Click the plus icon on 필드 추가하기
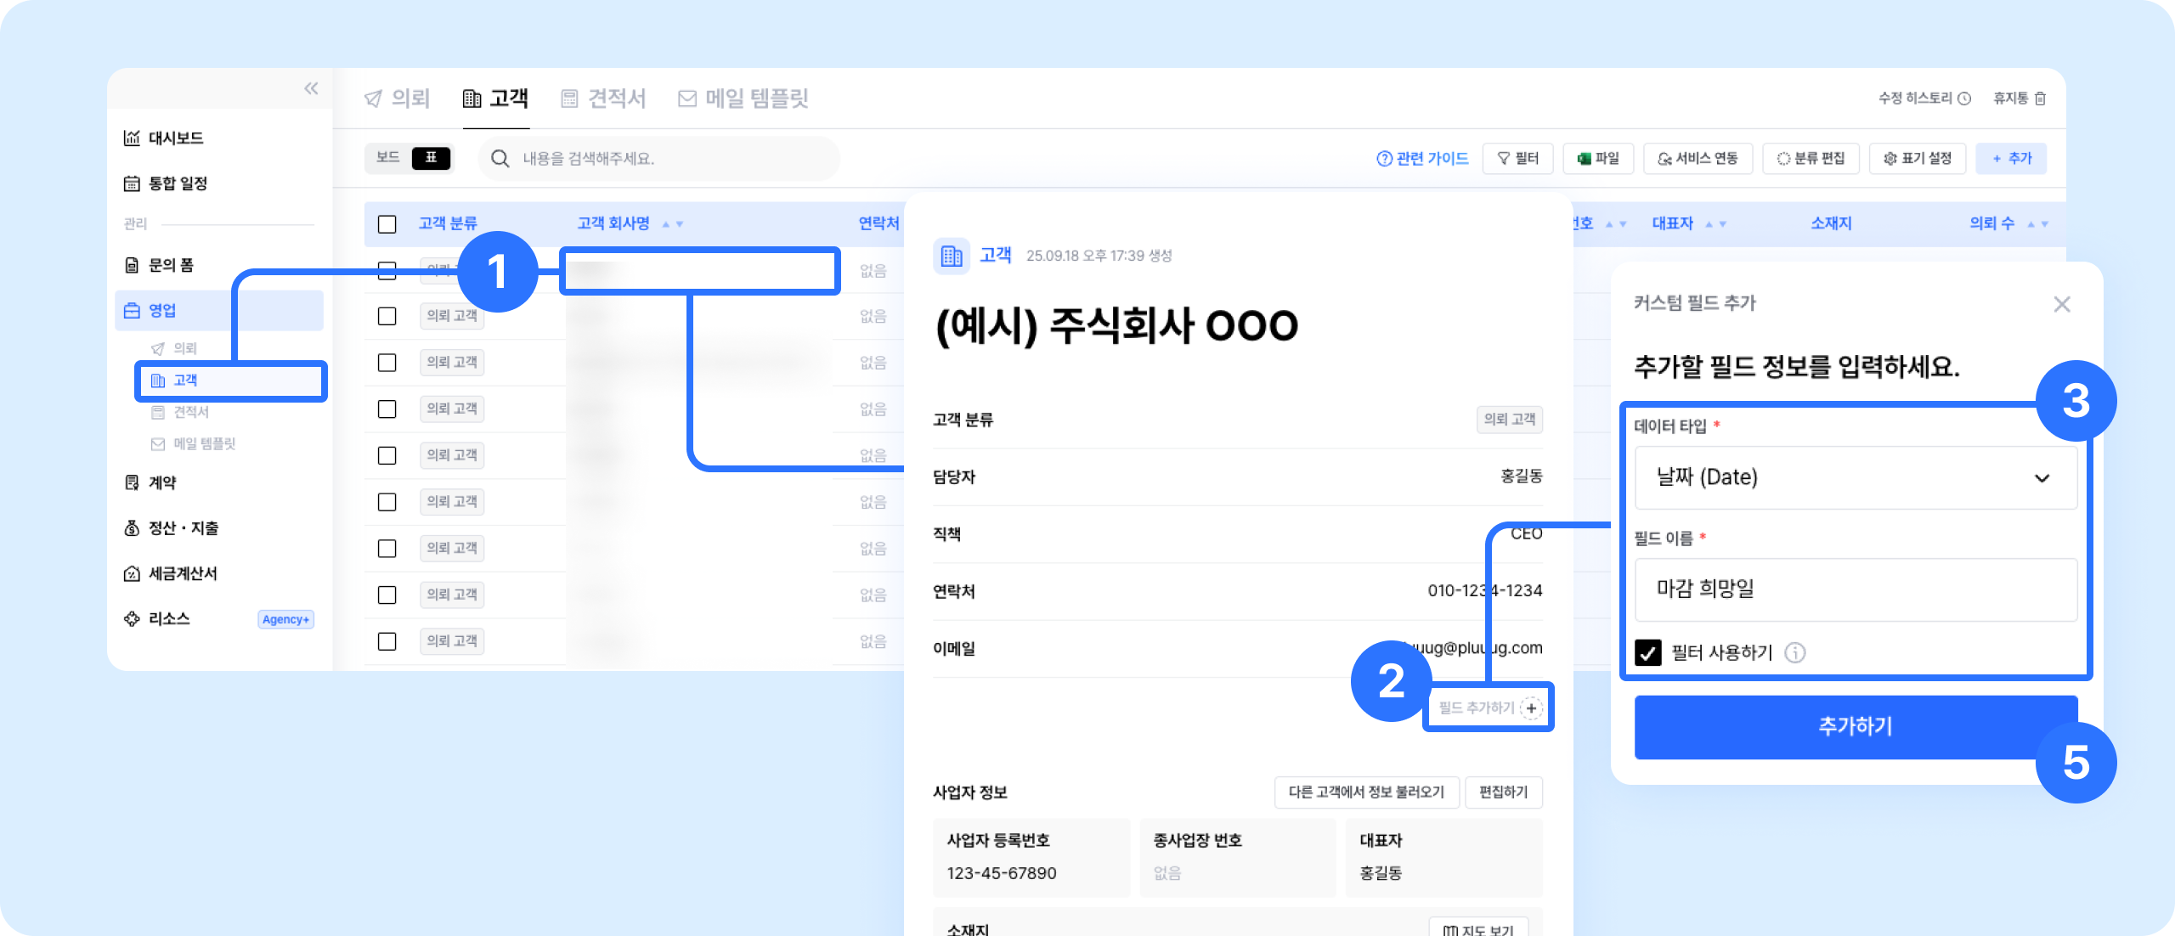 tap(1531, 708)
